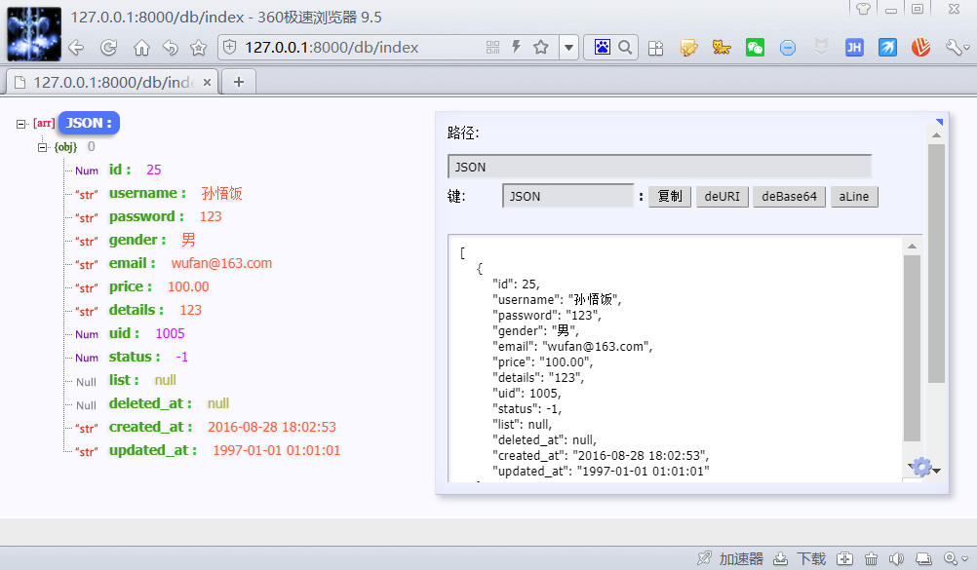Select the id : 25 tree row
Screen dimensions: 977x570
point(118,171)
